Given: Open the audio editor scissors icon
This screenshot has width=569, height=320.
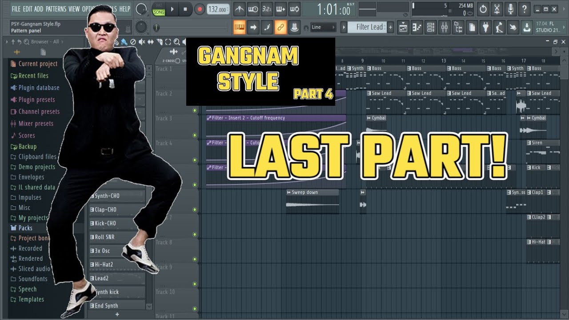Looking at the screenshot, I should [x=497, y=9].
